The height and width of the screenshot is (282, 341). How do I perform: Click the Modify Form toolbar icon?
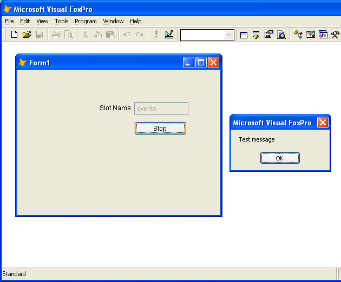click(169, 35)
